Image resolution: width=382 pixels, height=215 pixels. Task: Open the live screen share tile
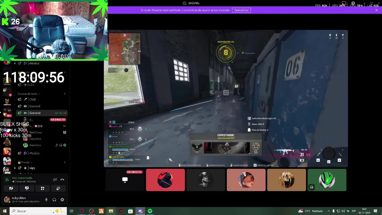click(125, 180)
